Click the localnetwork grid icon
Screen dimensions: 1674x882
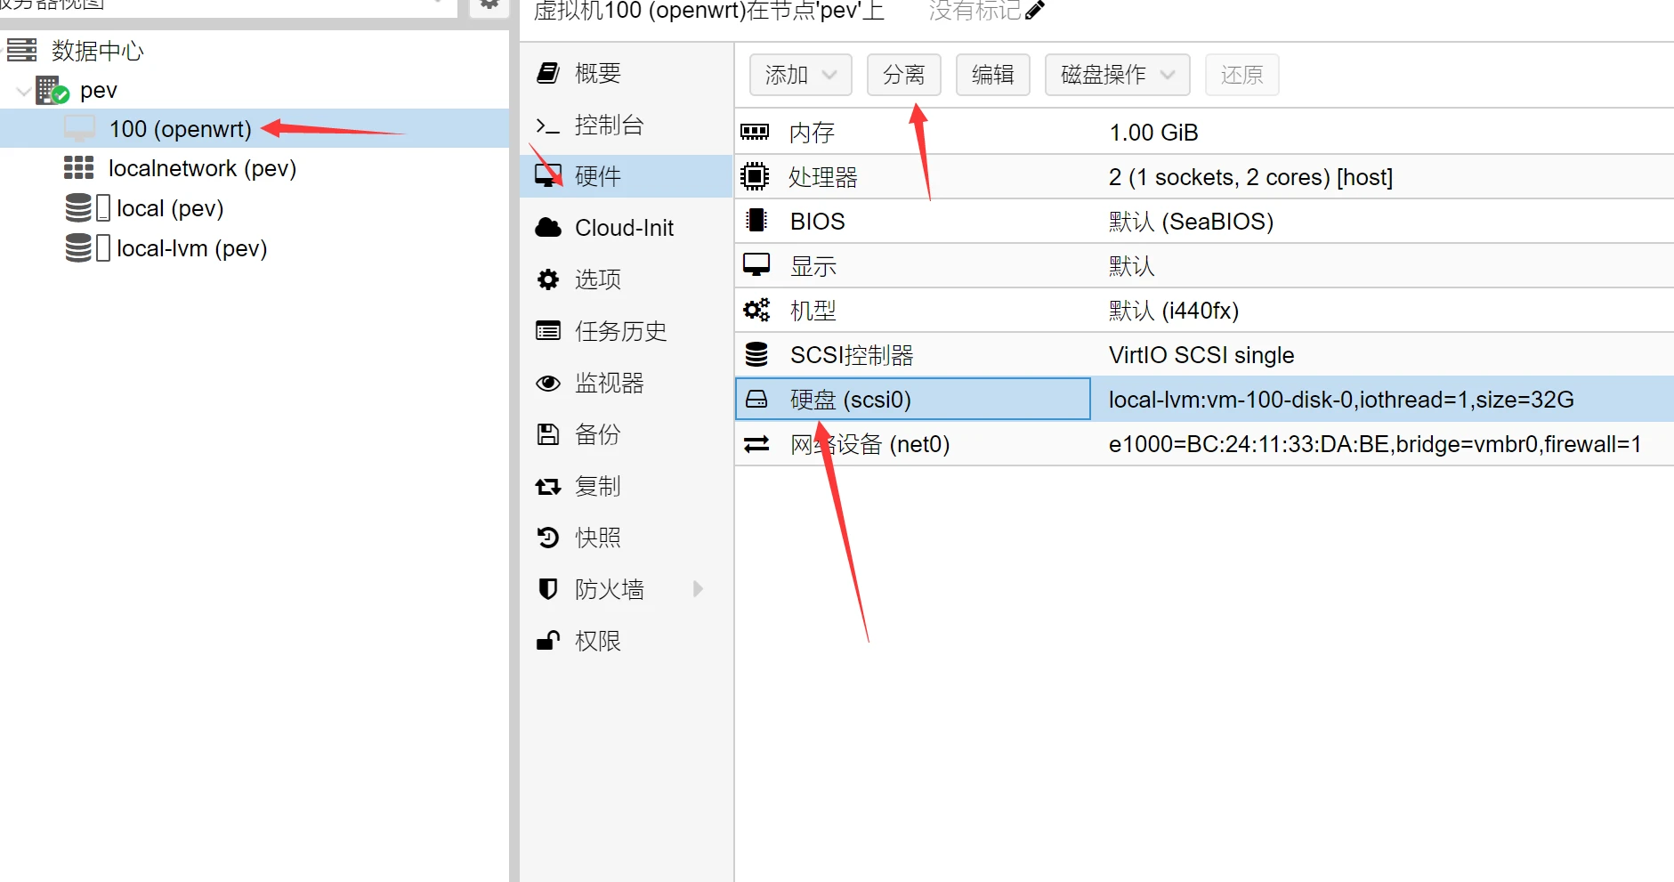pos(79,167)
